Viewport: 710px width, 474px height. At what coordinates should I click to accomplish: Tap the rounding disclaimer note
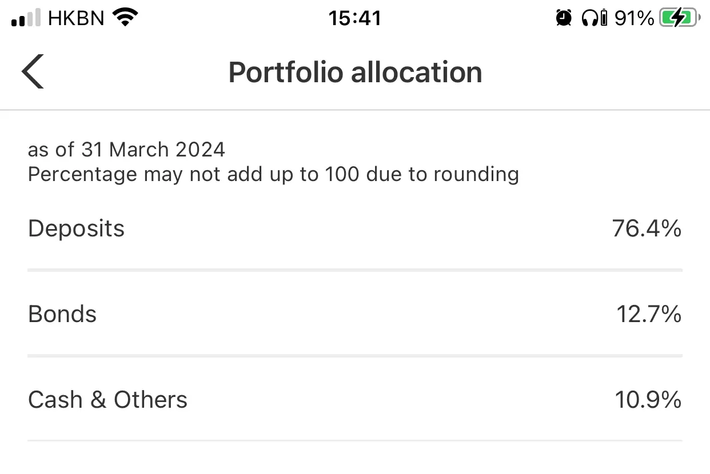273,174
